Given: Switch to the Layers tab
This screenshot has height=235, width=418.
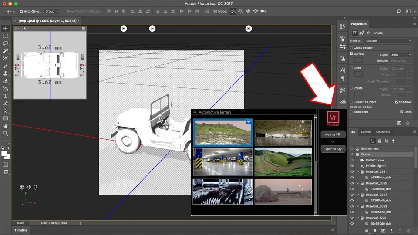Looking at the screenshot, I should [366, 131].
